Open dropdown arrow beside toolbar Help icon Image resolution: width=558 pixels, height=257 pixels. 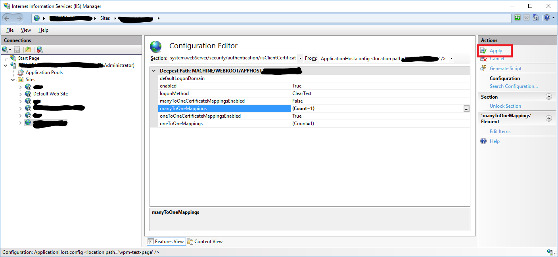tap(553, 18)
